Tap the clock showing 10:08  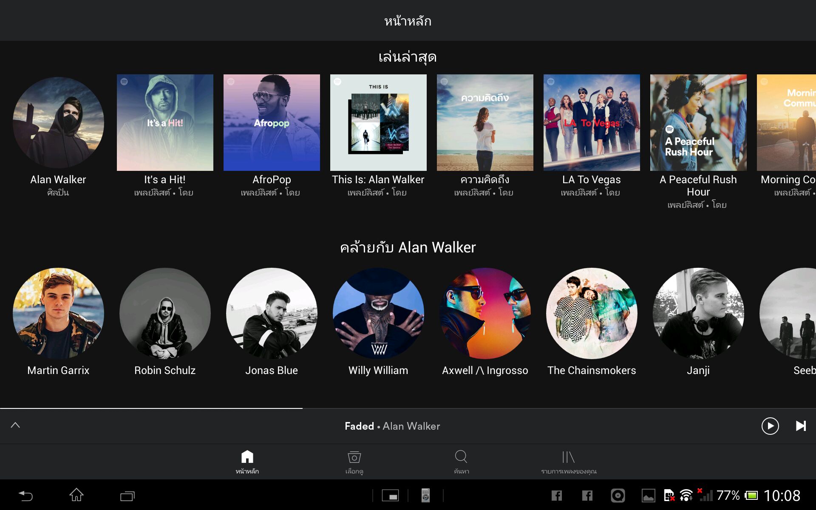(x=782, y=496)
